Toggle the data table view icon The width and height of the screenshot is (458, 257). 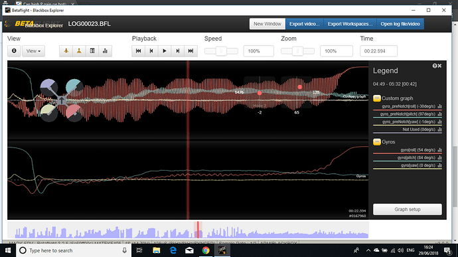[92, 51]
